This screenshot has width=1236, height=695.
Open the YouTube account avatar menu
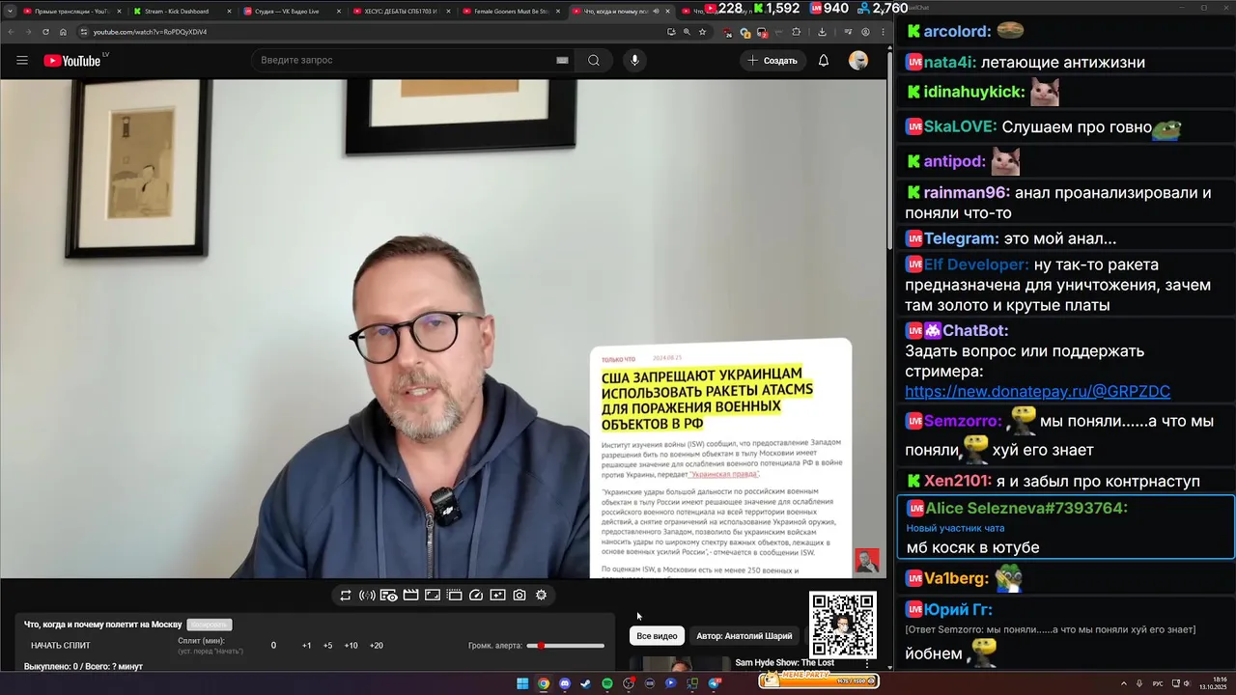(x=858, y=60)
